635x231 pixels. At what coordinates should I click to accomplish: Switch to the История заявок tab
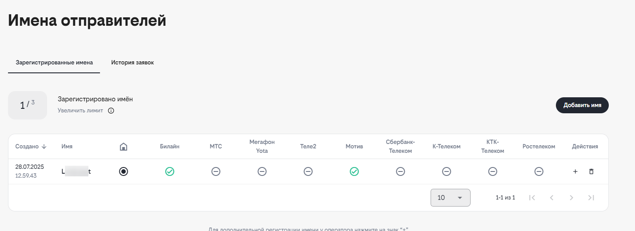pyautogui.click(x=132, y=63)
